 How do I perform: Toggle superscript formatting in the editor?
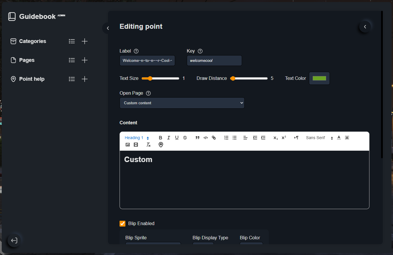point(283,138)
